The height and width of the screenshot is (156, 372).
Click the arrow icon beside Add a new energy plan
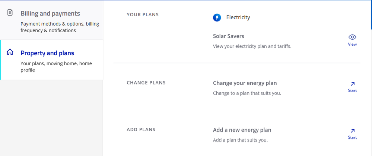click(x=352, y=131)
